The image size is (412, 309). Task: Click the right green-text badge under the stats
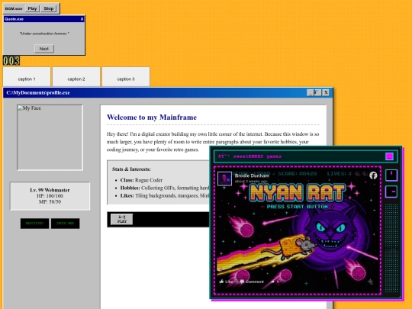click(x=65, y=224)
